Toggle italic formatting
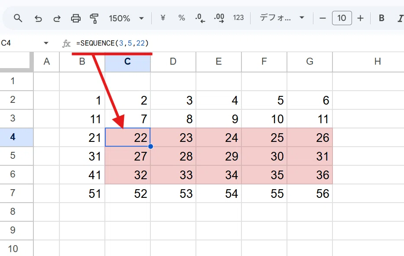Image resolution: width=404 pixels, height=256 pixels. (x=401, y=18)
